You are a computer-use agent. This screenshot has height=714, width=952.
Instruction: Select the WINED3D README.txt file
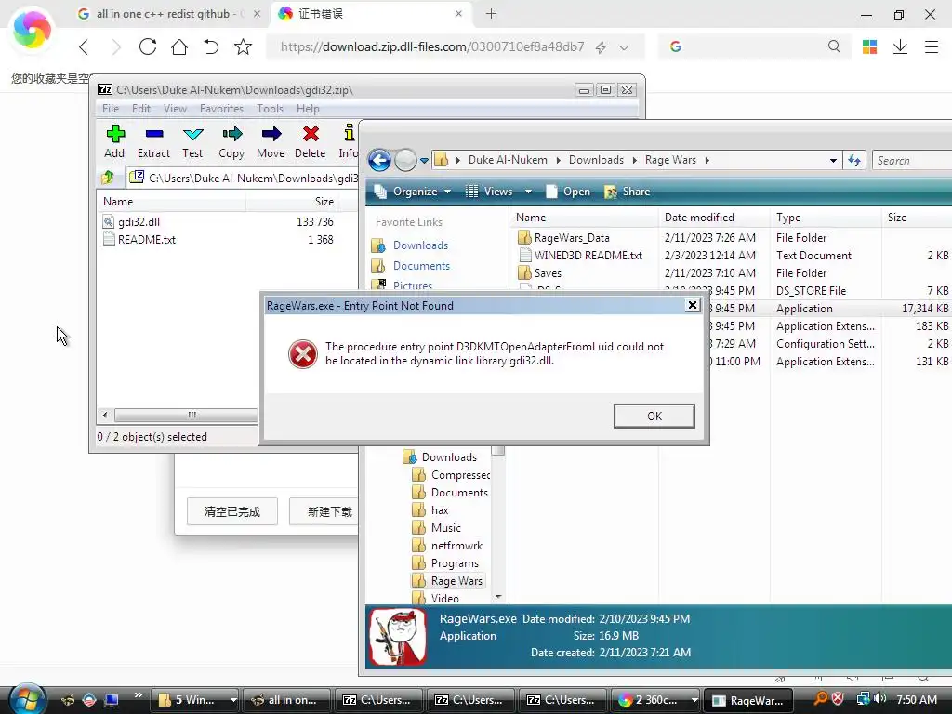click(588, 256)
